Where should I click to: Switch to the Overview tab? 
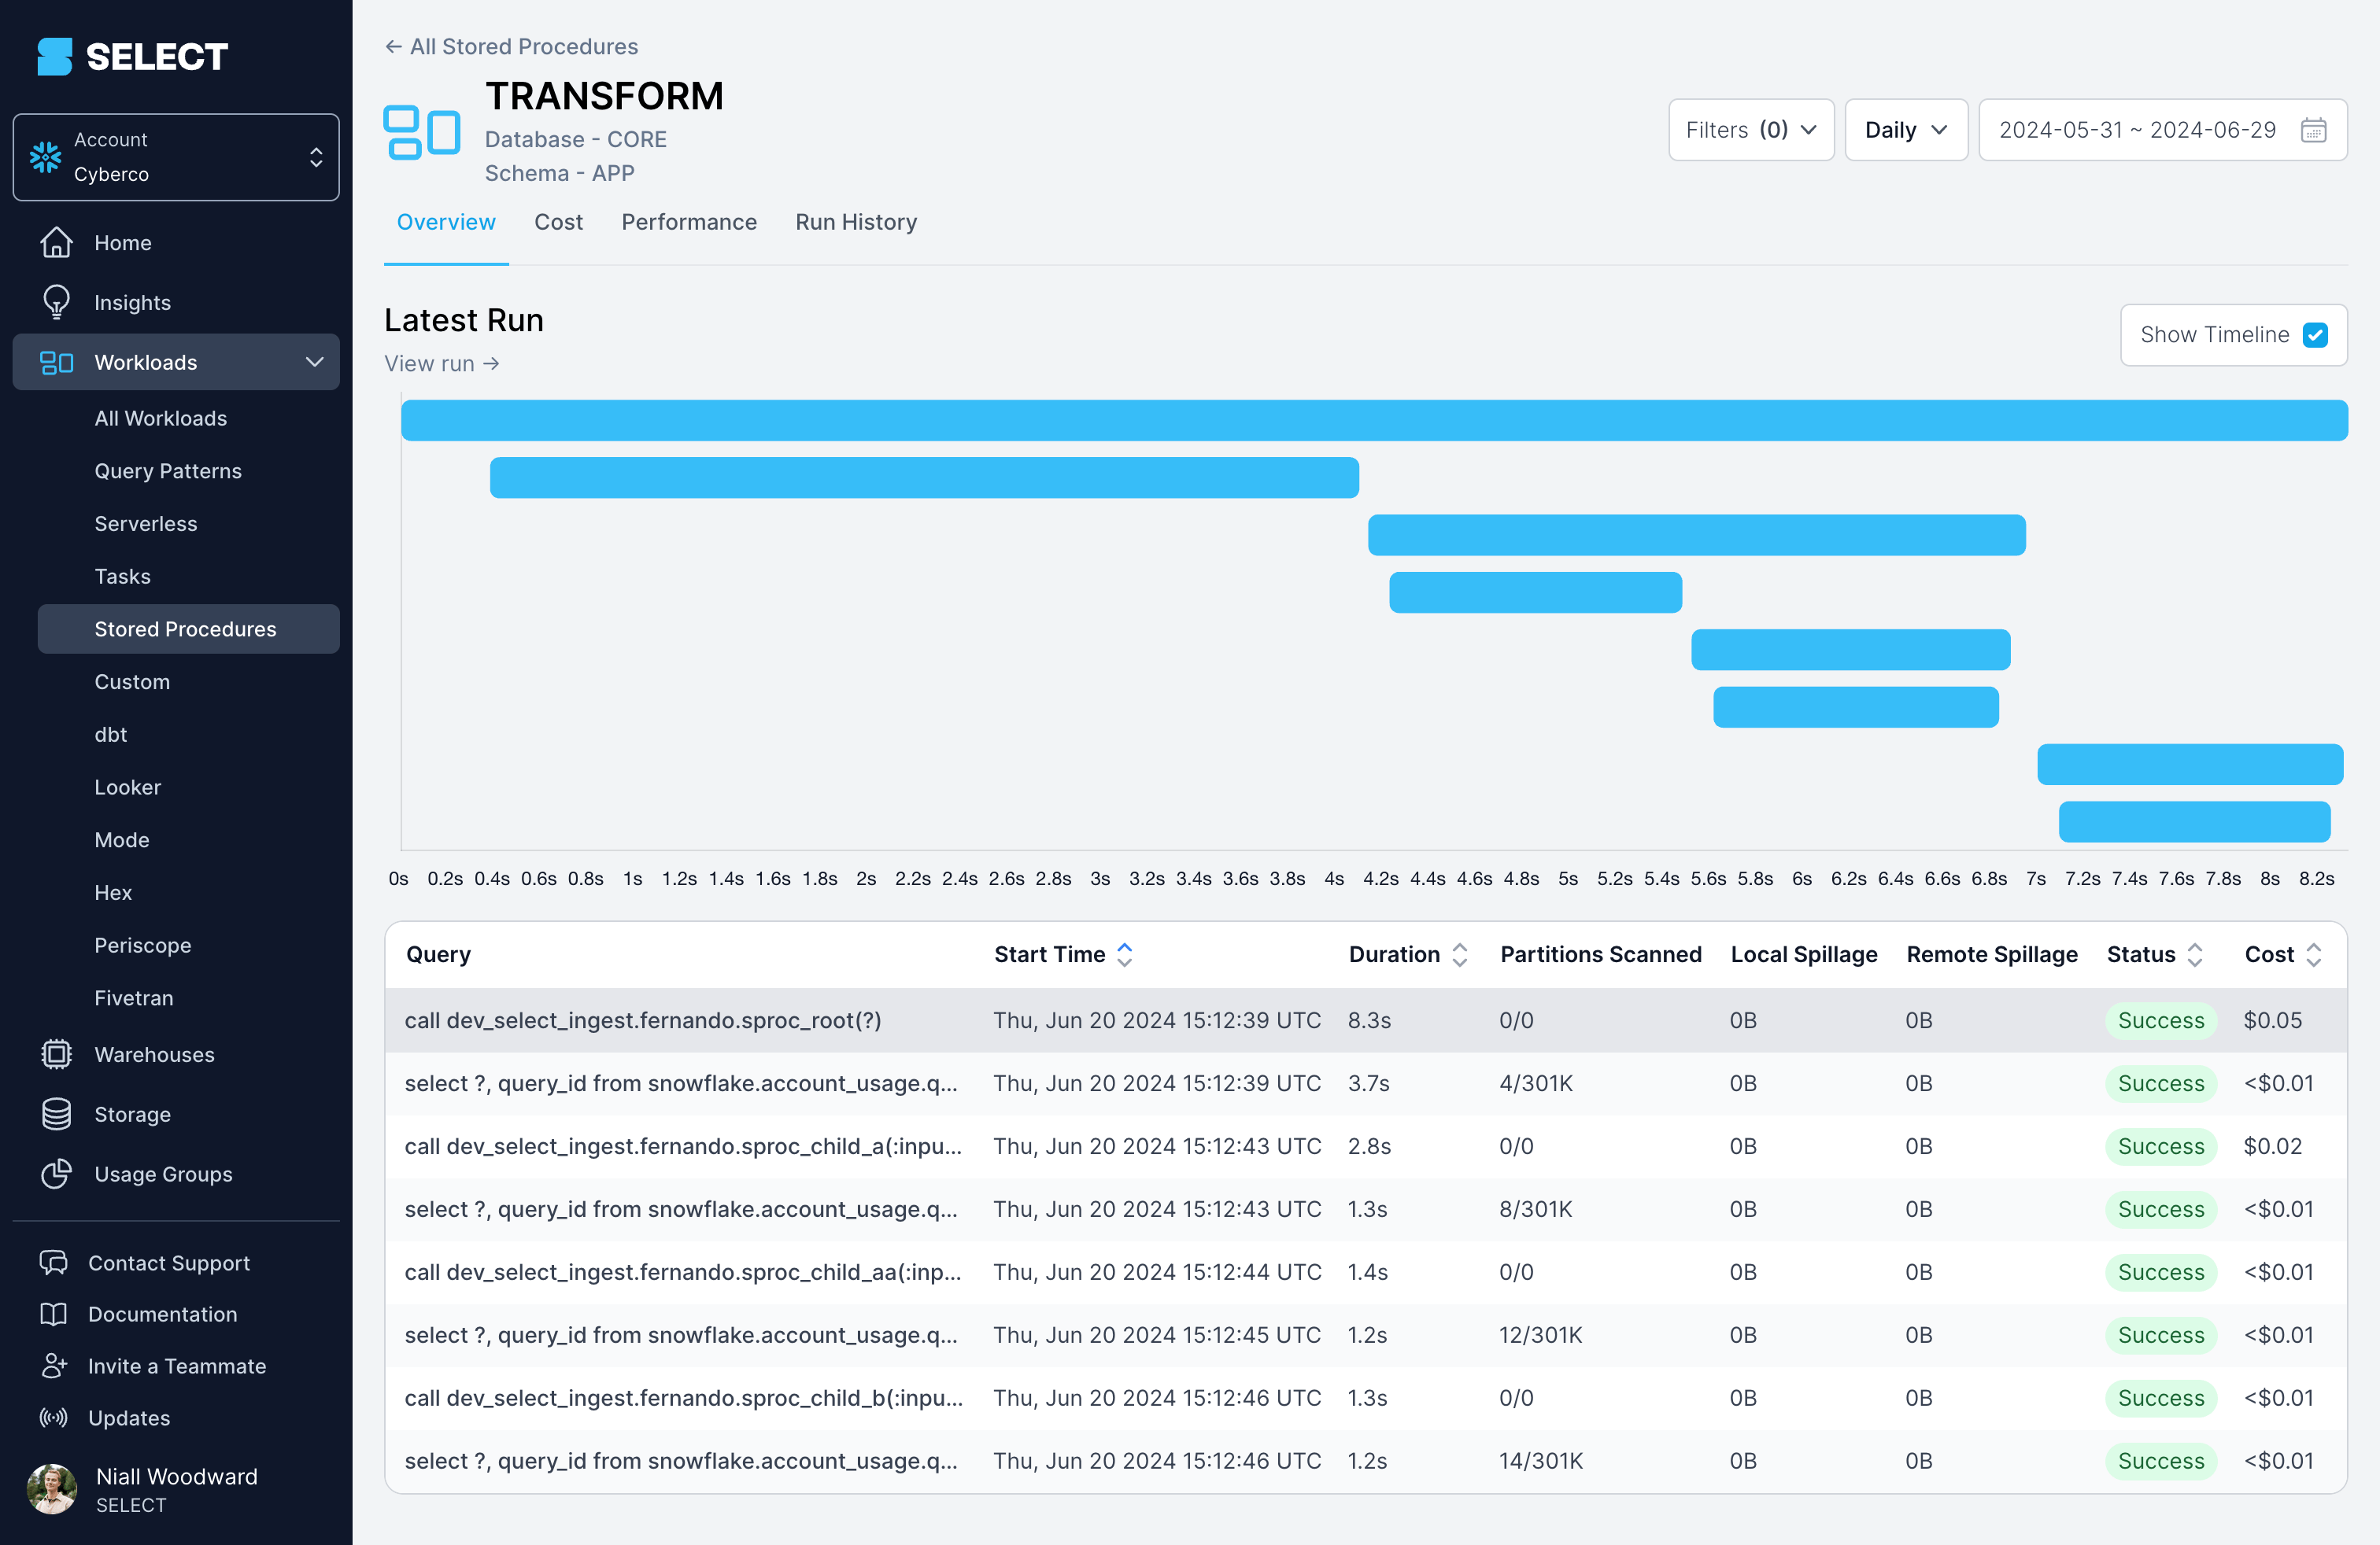click(x=446, y=222)
